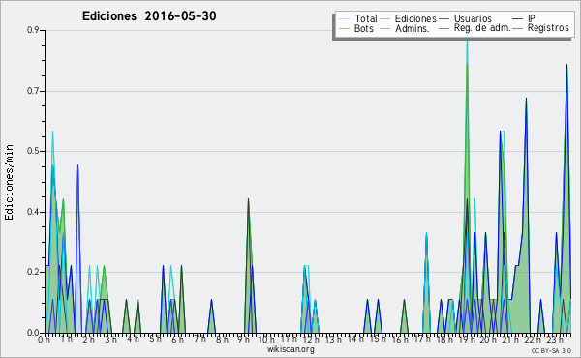Click the 'IP' legend label

pyautogui.click(x=532, y=18)
